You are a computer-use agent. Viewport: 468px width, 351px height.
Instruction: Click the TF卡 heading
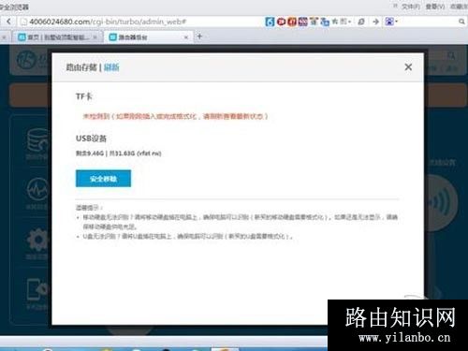83,96
